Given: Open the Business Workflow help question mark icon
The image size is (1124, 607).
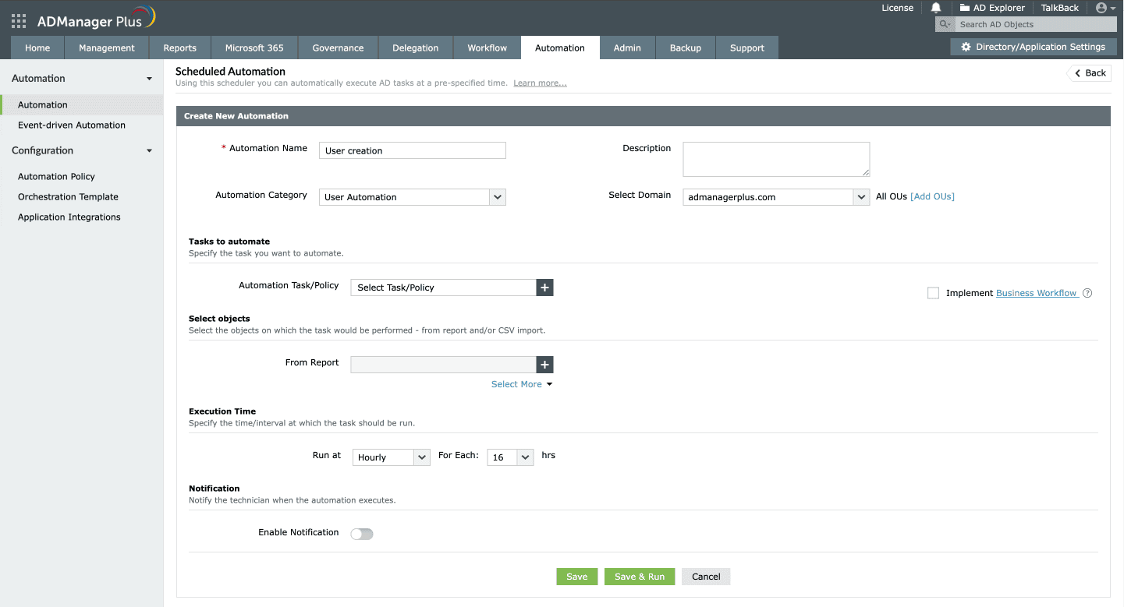Looking at the screenshot, I should click(1087, 293).
